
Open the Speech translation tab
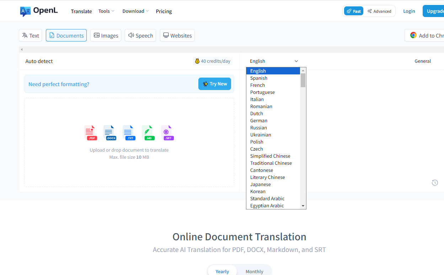(x=140, y=35)
